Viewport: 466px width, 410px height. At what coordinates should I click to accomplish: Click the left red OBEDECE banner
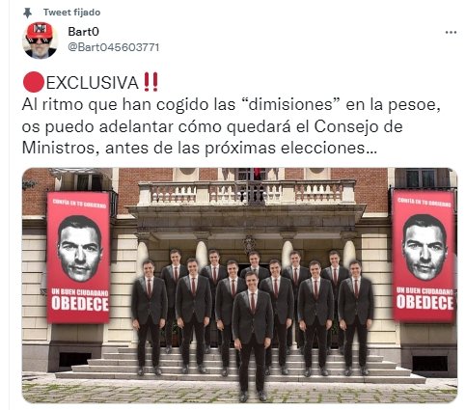(x=79, y=258)
